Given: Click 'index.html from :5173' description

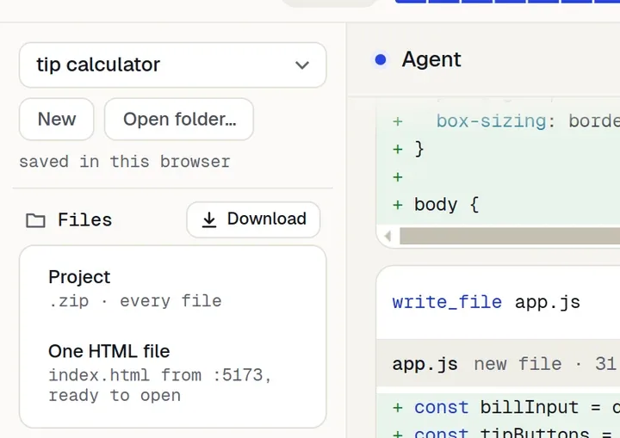Looking at the screenshot, I should [160, 385].
